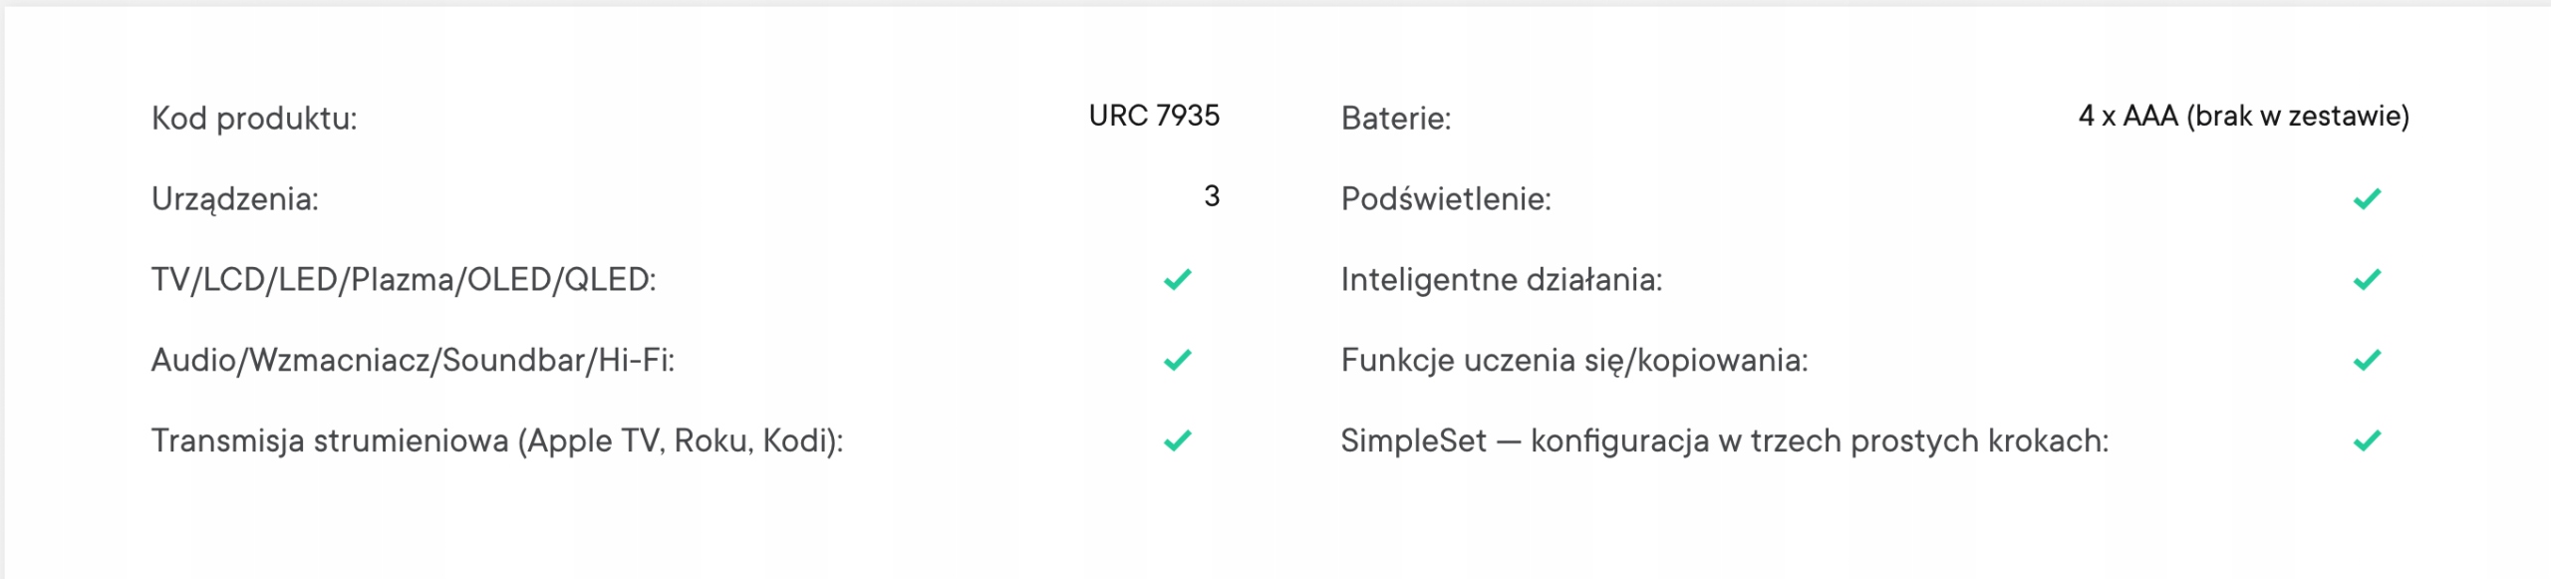Click the Transmisja strumieniowa checkmark icon

[1178, 440]
